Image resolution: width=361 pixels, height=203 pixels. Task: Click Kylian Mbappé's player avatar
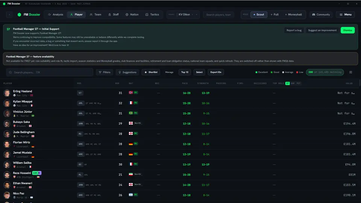click(x=7, y=103)
